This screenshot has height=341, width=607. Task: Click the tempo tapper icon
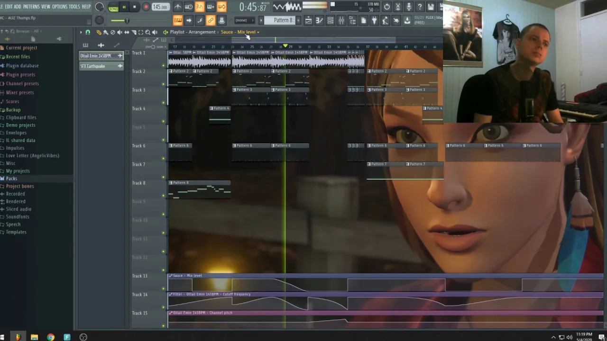click(385, 20)
